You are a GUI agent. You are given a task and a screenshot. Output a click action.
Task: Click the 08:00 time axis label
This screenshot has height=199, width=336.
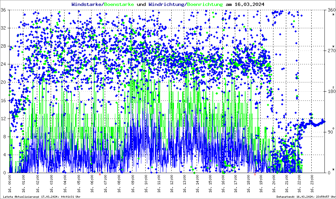point(119,184)
